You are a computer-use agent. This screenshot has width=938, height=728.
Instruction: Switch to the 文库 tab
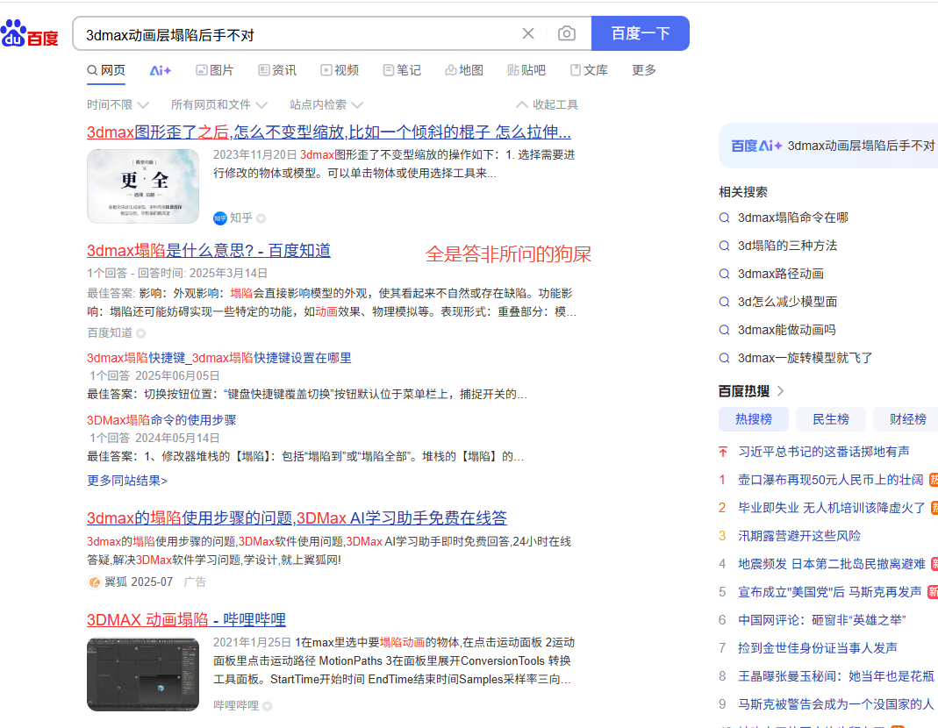pyautogui.click(x=589, y=70)
